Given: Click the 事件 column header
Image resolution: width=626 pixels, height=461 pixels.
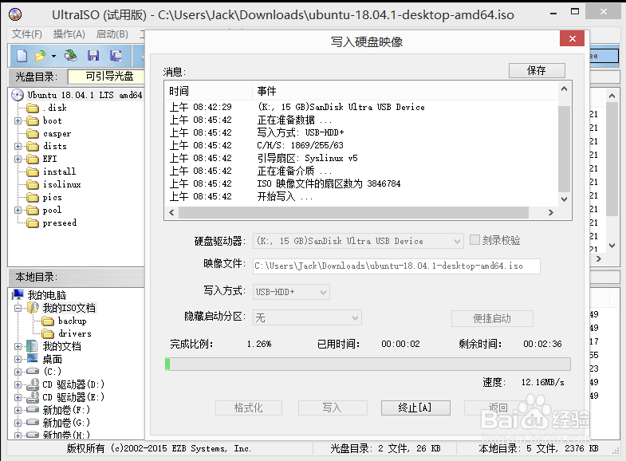Looking at the screenshot, I should click(405, 91).
